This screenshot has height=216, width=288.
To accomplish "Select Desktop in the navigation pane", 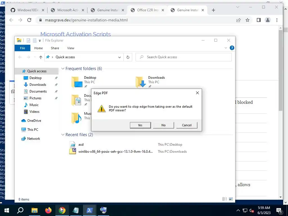I will point(35,78).
